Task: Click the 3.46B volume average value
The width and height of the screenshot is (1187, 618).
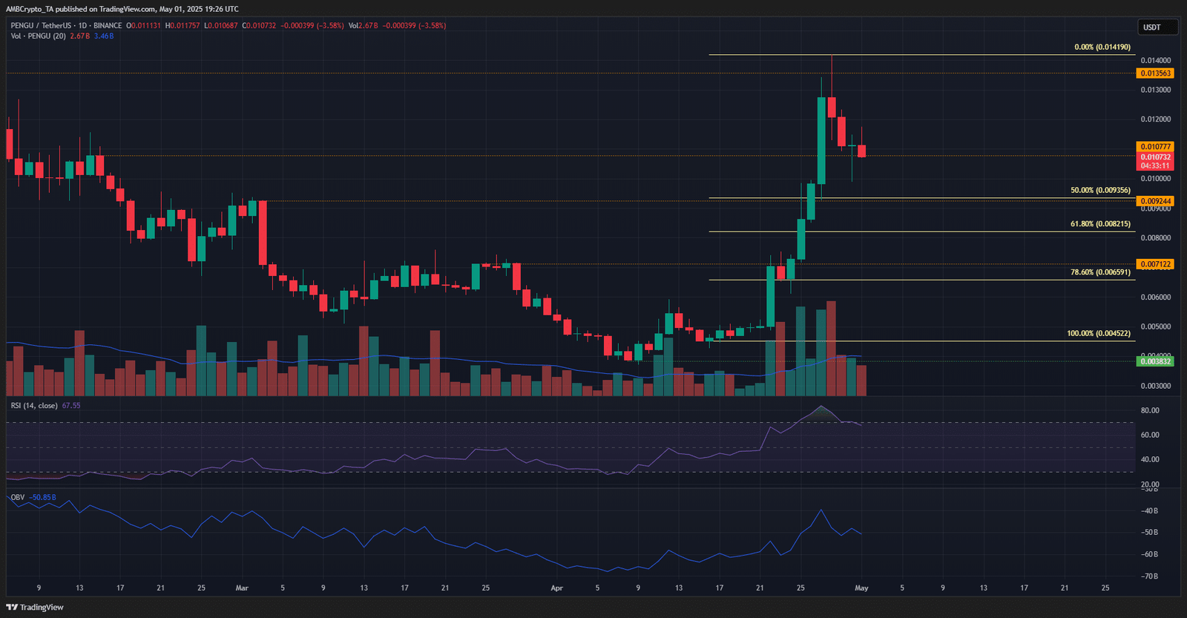Action: pos(104,36)
